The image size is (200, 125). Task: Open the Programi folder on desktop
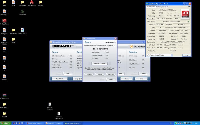coord(41,2)
